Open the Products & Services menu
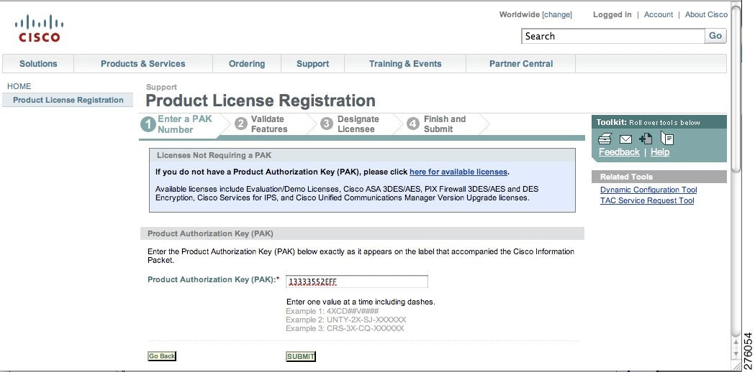 (x=143, y=63)
